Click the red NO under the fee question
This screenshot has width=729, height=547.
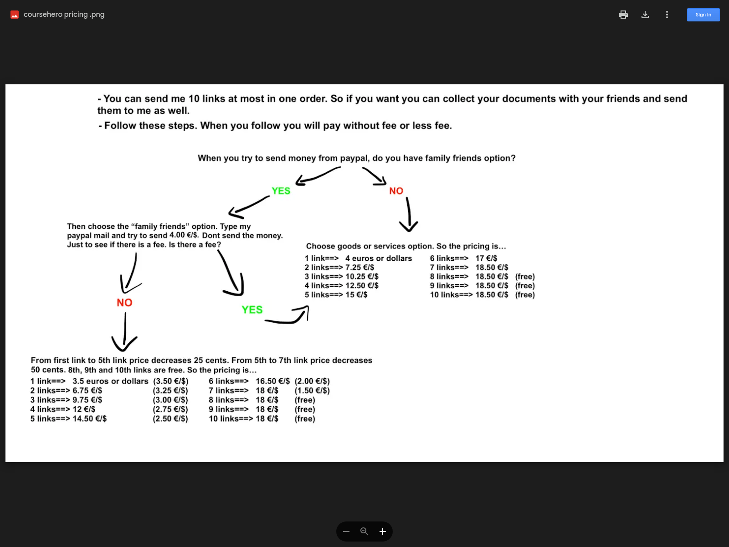point(124,303)
